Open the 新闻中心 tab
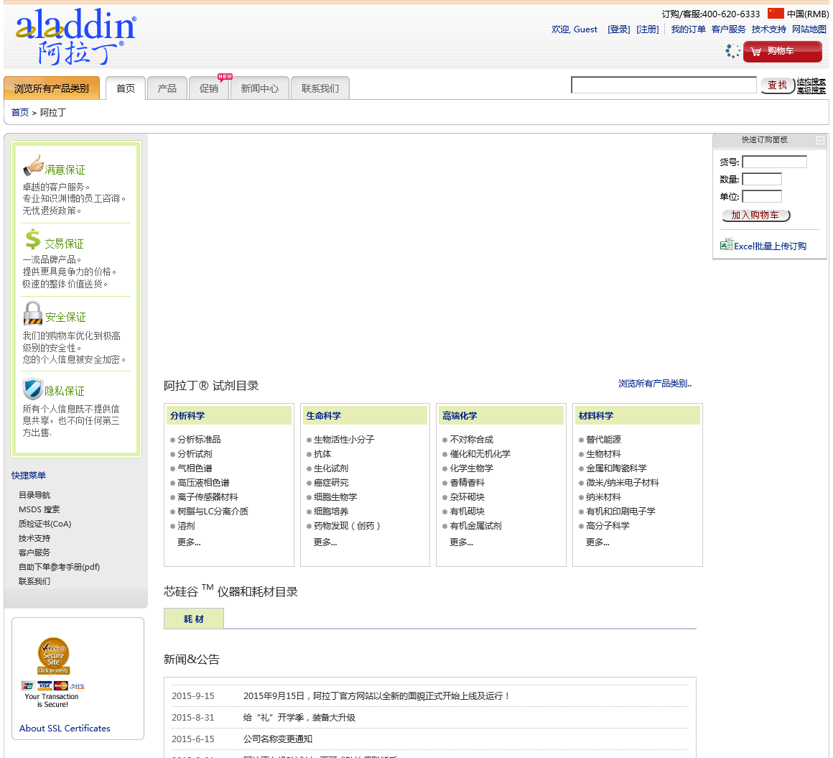Screen dimensions: 833x758 [x=260, y=88]
